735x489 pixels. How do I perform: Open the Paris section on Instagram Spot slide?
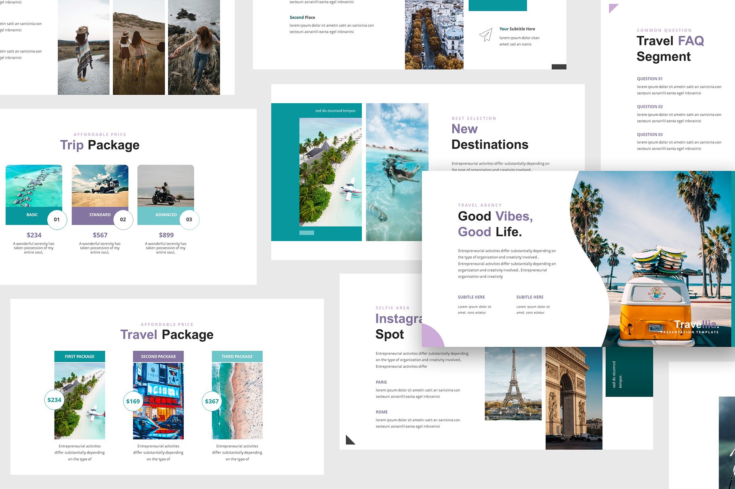pyautogui.click(x=381, y=382)
